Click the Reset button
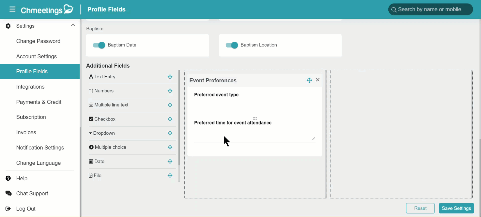Image resolution: width=481 pixels, height=217 pixels. 420,208
